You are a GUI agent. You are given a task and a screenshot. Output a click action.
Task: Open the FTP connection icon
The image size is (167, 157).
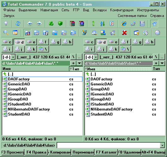click(x=142, y=24)
